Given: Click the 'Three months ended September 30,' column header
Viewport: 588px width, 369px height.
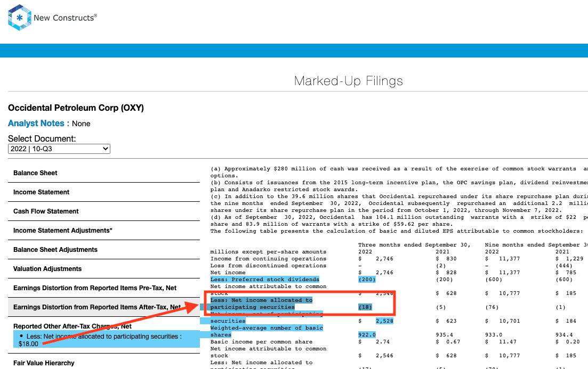Looking at the screenshot, I should [x=414, y=245].
